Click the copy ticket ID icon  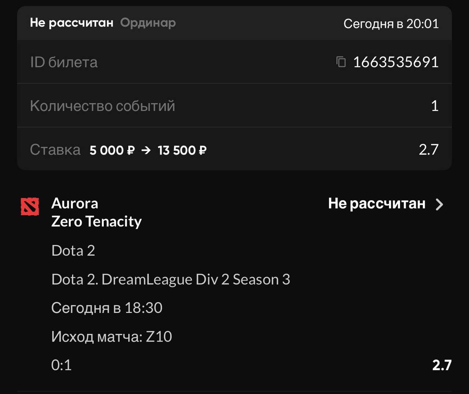pyautogui.click(x=341, y=62)
